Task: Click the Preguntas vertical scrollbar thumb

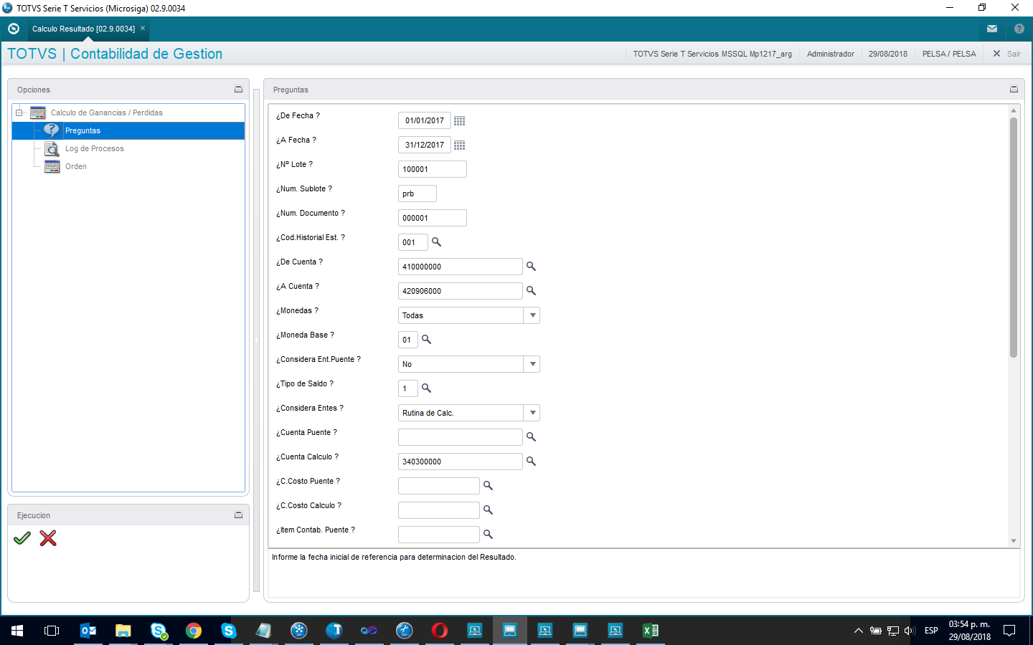Action: pyautogui.click(x=1014, y=237)
